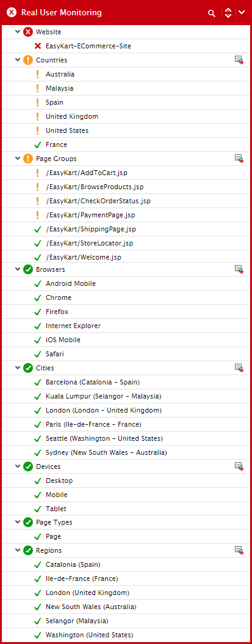Viewport: 252px width, 644px height.
Task: Select Tablet under Devices
Action: click(56, 509)
